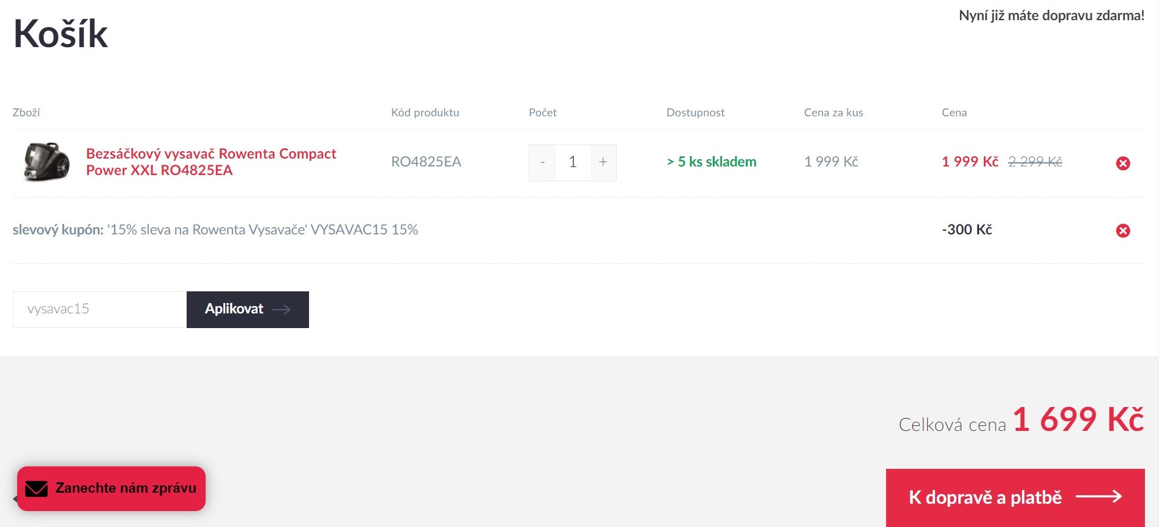Viewport: 1159px width, 527px height.
Task: Open the Zanechte nám zprávu widget
Action: pos(125,488)
